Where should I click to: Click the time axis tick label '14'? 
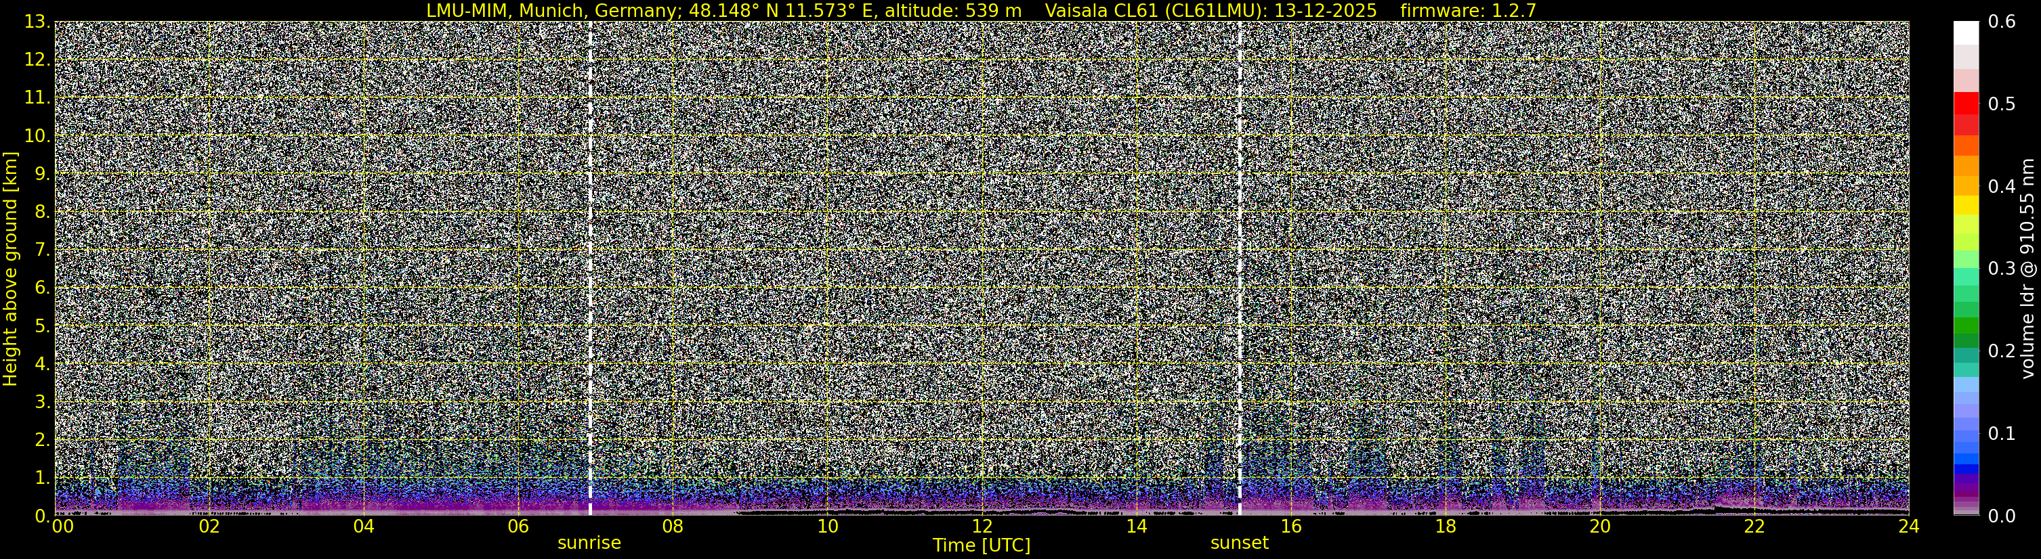pyautogui.click(x=1136, y=527)
